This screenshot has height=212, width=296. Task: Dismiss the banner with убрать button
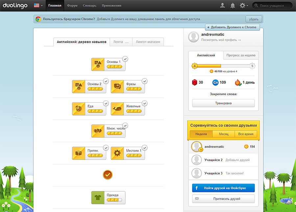click(x=254, y=19)
